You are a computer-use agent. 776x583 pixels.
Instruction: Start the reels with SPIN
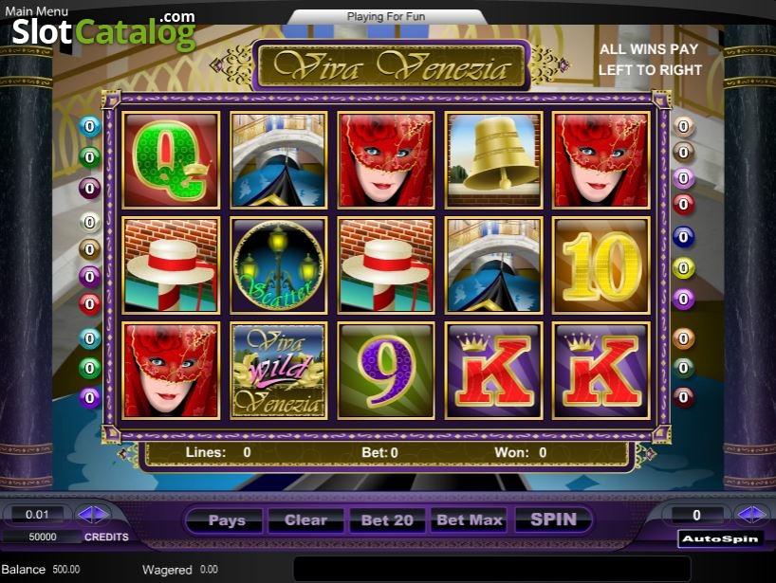click(553, 519)
